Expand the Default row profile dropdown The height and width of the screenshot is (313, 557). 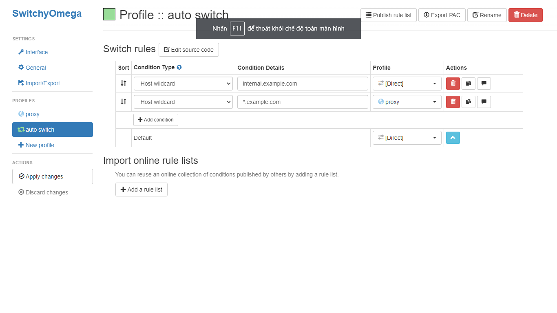[407, 138]
